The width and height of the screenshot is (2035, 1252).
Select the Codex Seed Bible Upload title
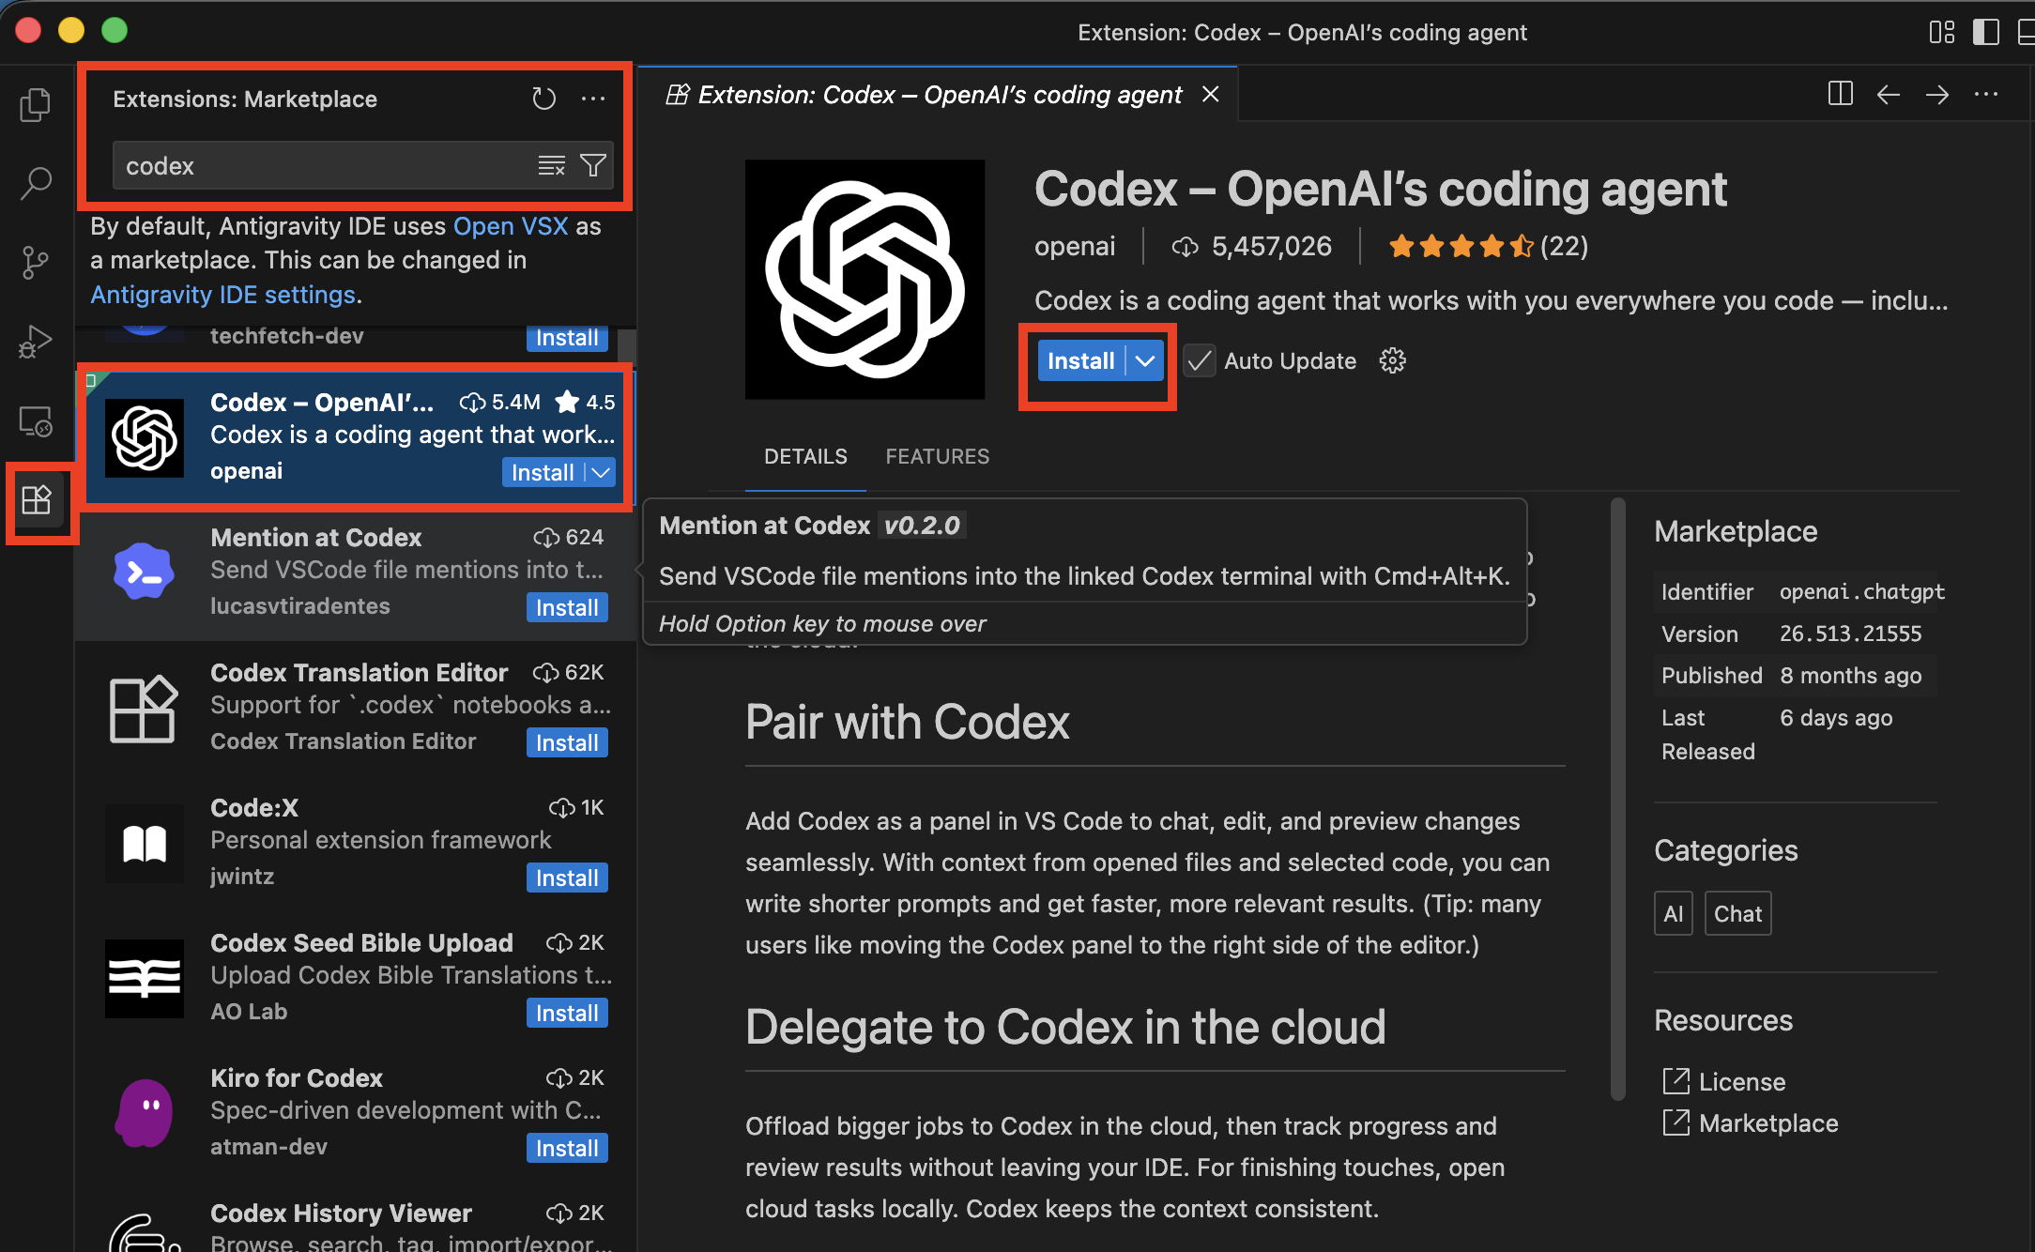[x=361, y=943]
